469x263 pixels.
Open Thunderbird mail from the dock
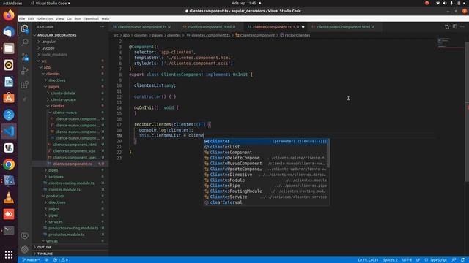pos(9,31)
